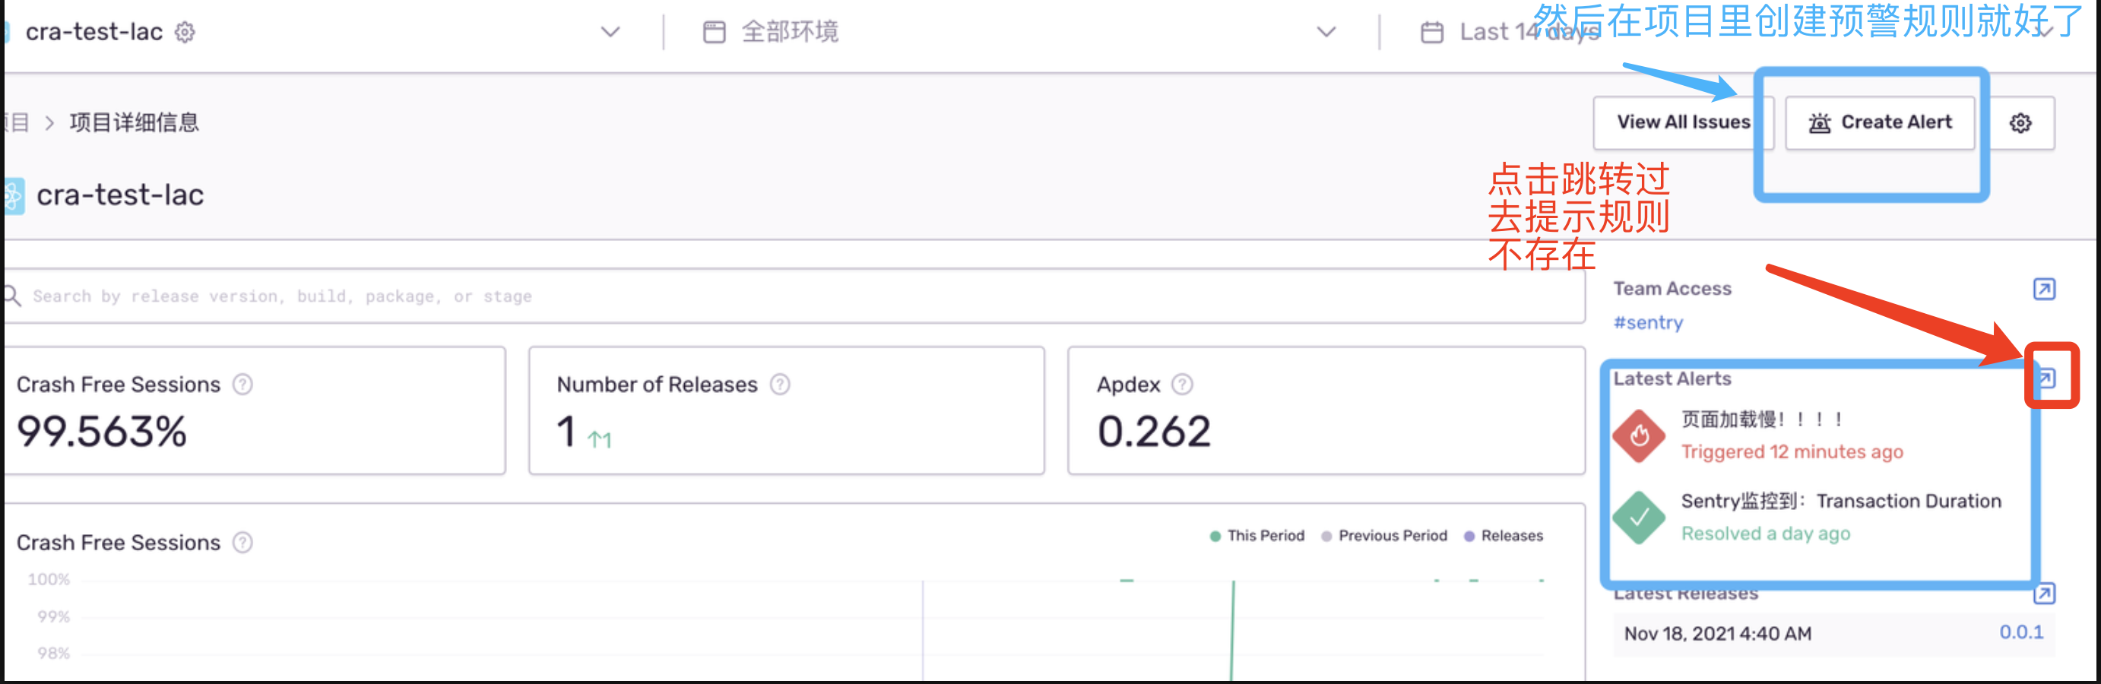Open the 全部环境 environment dropdown
This screenshot has width=2101, height=684.
[1019, 32]
